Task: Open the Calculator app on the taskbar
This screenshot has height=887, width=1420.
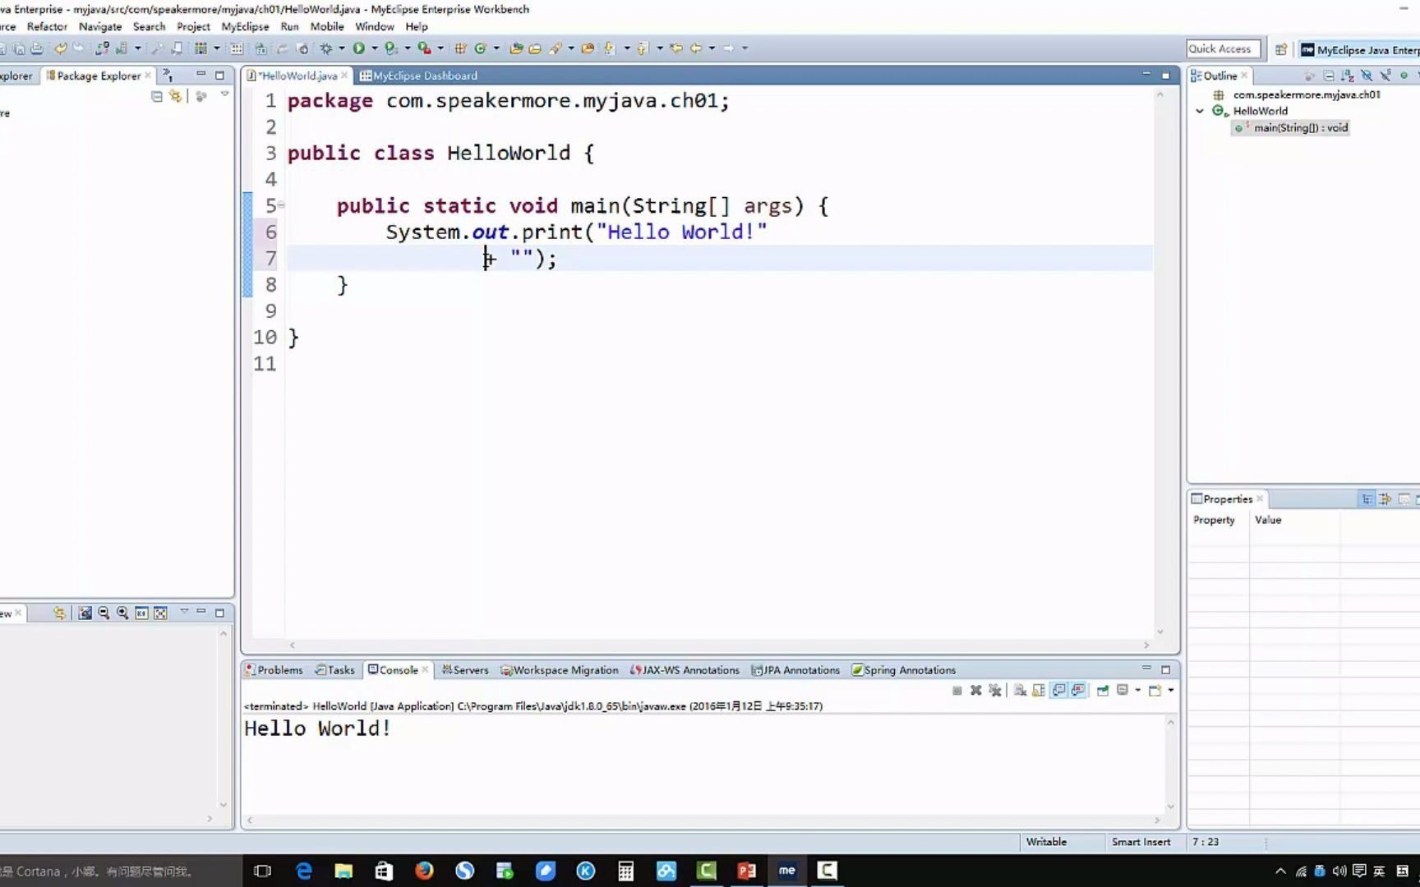Action: pos(625,871)
